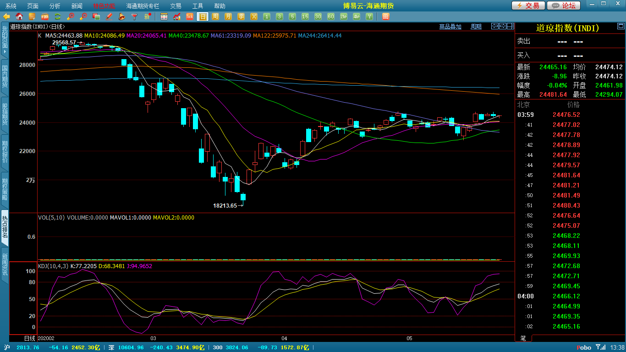This screenshot has height=352, width=626.
Task: Click the 交易 trade button at top right
Action: coord(528,5)
